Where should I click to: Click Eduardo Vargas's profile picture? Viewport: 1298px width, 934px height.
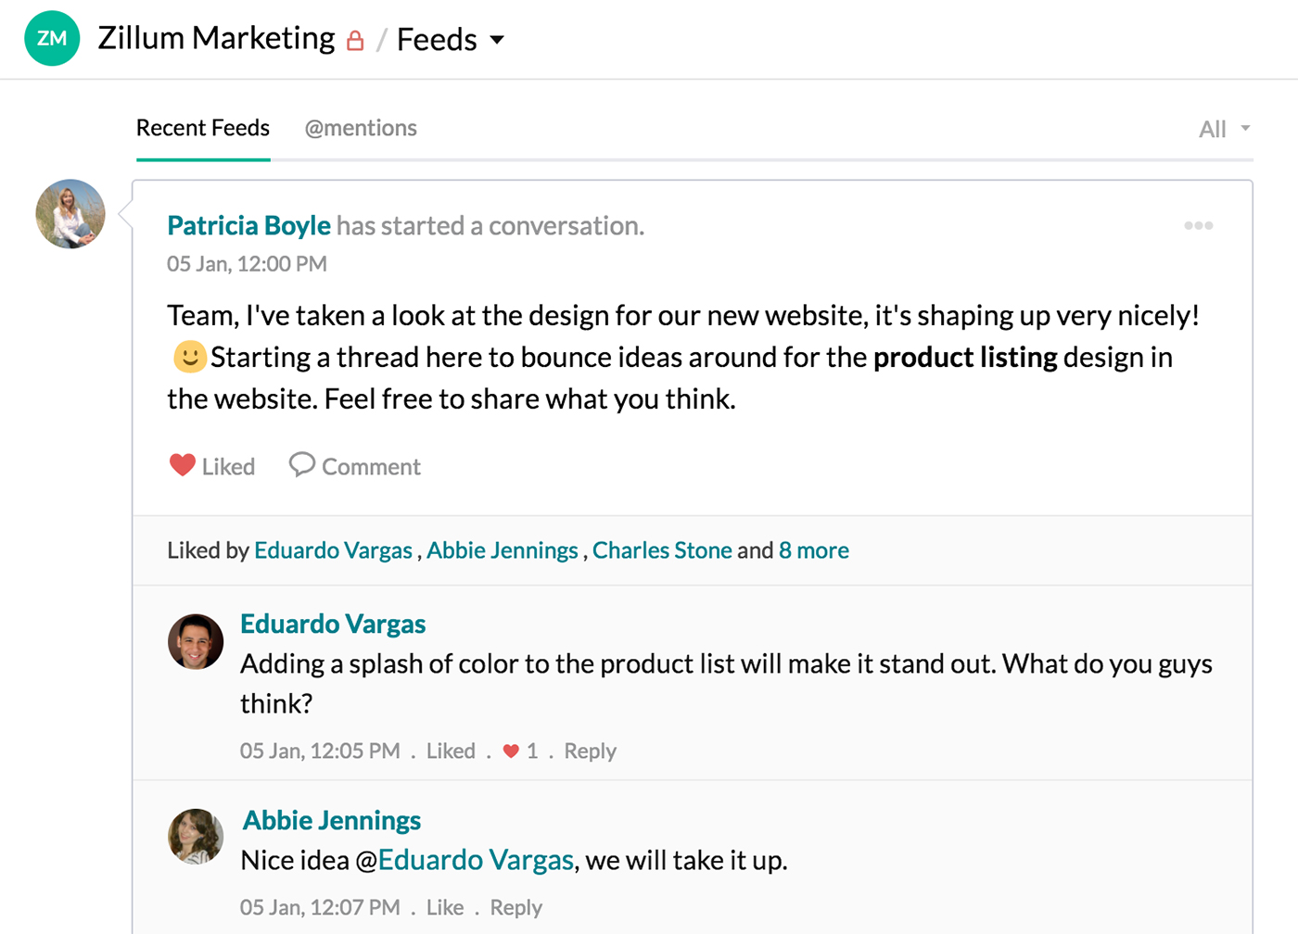196,641
